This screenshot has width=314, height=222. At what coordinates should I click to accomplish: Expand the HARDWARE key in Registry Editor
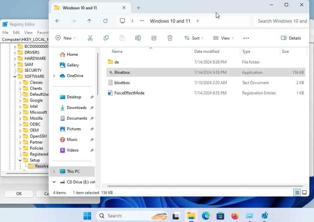coord(15,58)
